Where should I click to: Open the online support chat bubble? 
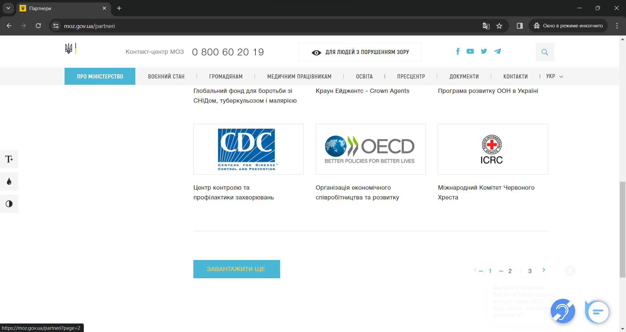click(597, 312)
